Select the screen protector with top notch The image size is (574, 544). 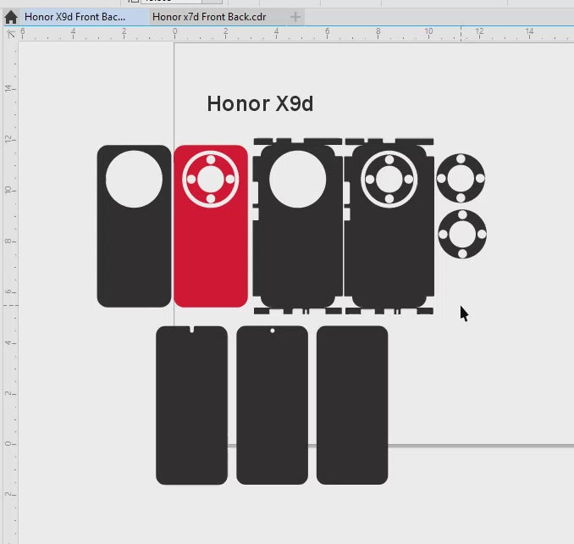point(191,407)
